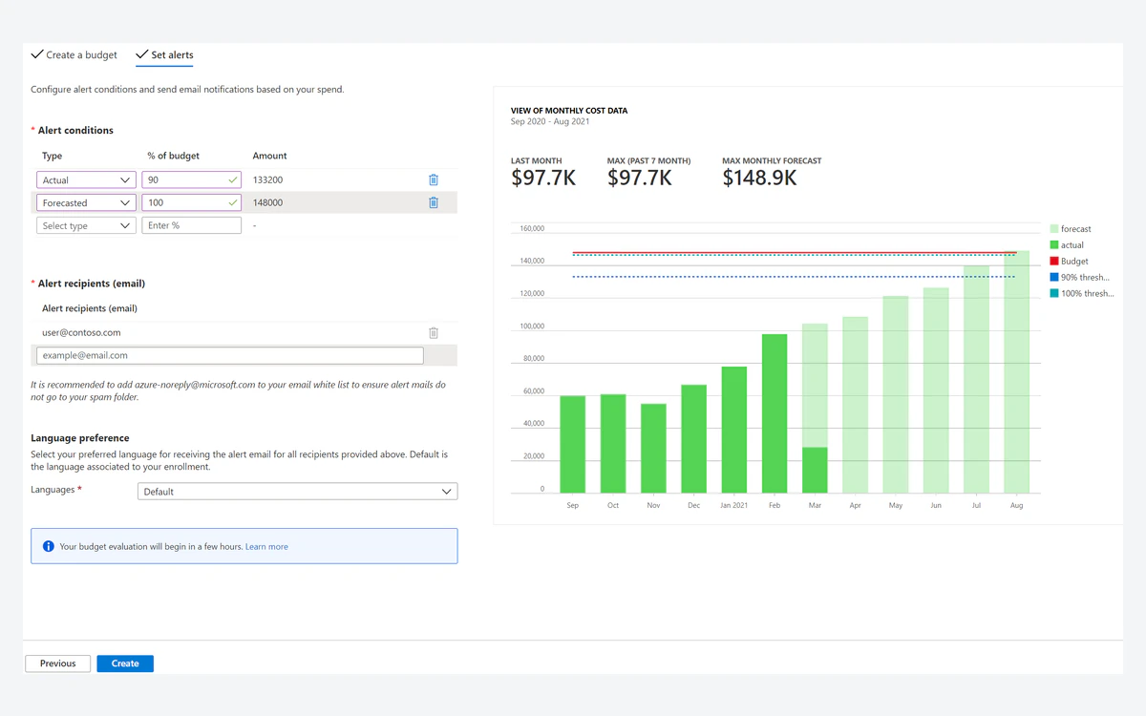Viewport: 1146px width, 716px height.
Task: Click the 100% threshold legend swatch
Action: pos(1054,293)
